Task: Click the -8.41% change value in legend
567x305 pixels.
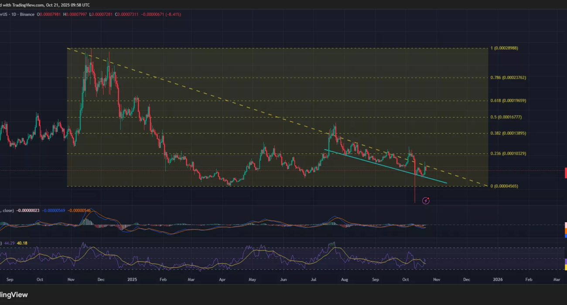Action: coord(172,14)
